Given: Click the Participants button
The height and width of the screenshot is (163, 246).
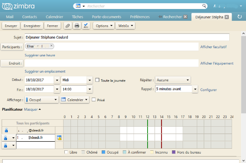Looking at the screenshot, I should coord(12,47).
